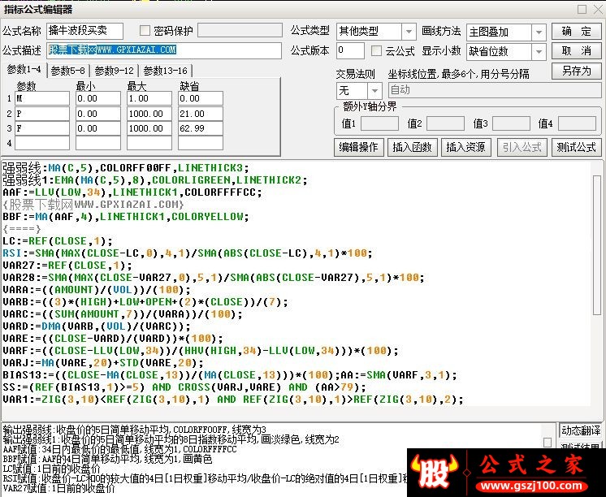The height and width of the screenshot is (497, 606).
Task: Click code line VAR27:=REF(CLOSE,1)
Action: click(x=67, y=265)
